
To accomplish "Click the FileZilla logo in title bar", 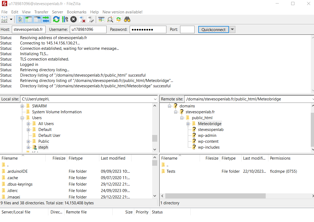I will (4, 3).
